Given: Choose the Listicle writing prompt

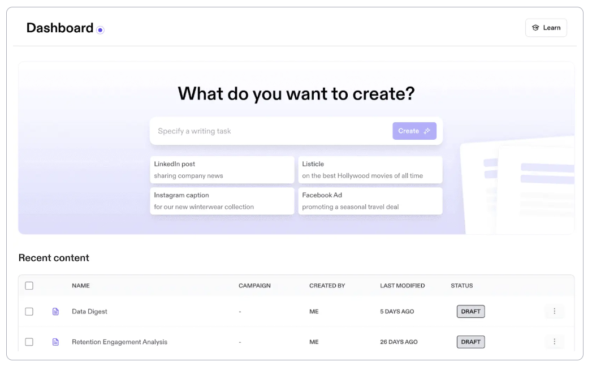Looking at the screenshot, I should coord(370,170).
